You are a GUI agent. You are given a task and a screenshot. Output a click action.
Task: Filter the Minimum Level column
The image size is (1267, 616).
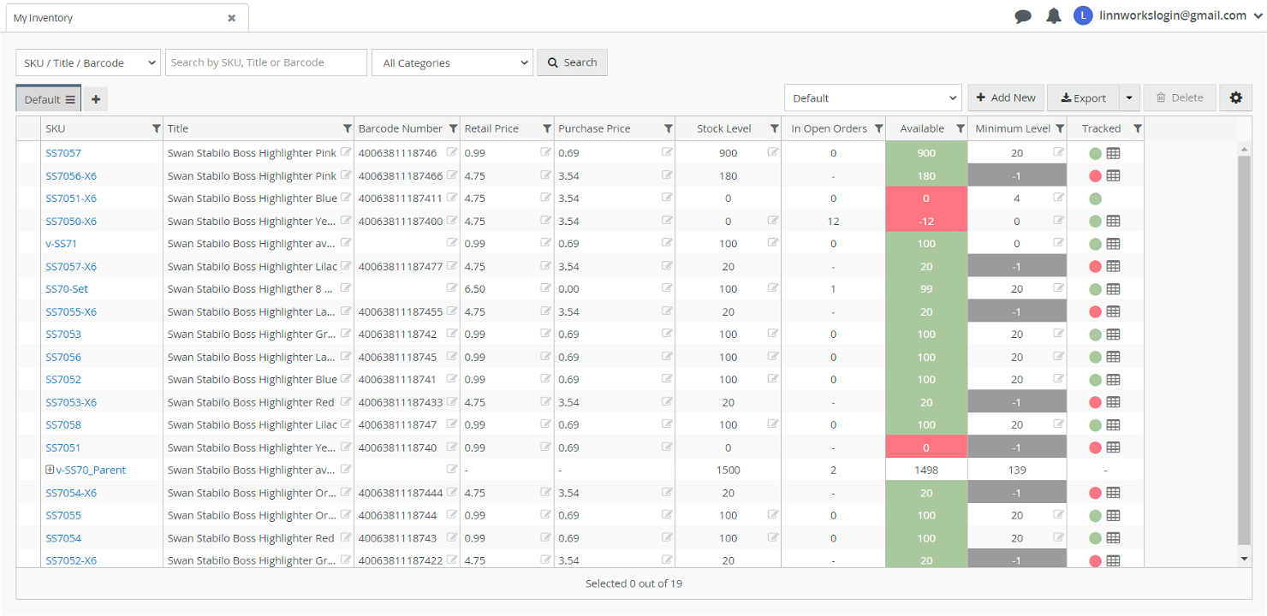[x=1060, y=128]
